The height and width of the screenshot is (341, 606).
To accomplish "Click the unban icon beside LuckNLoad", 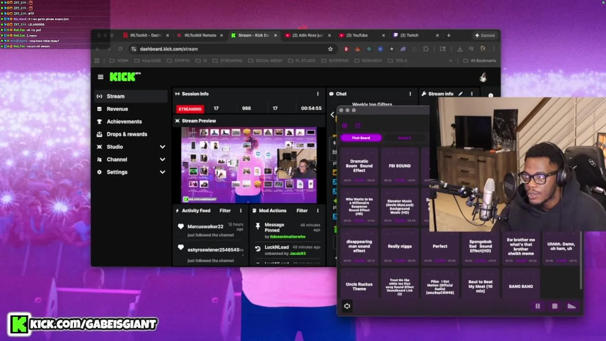I will point(258,248).
